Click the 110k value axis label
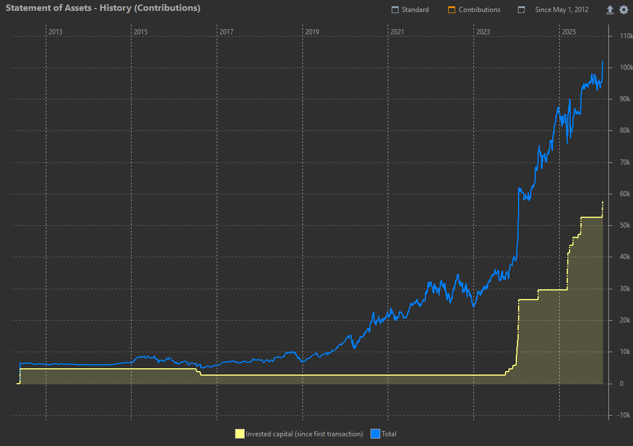 pos(626,36)
